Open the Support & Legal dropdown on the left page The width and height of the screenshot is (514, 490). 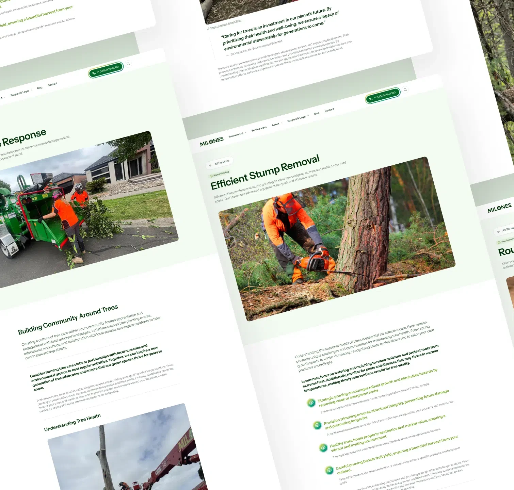point(21,93)
